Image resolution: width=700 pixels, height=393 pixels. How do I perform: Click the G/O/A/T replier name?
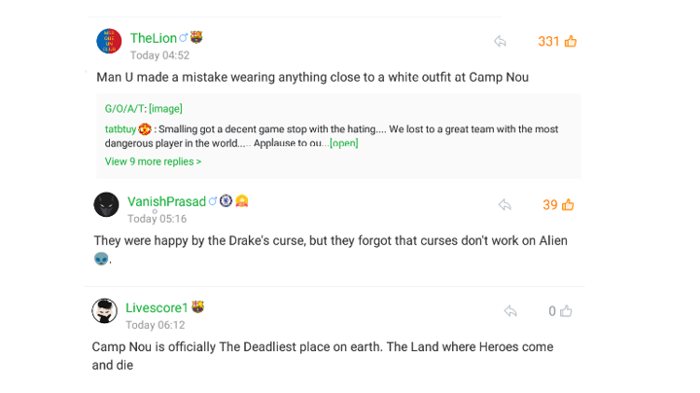pyautogui.click(x=124, y=109)
